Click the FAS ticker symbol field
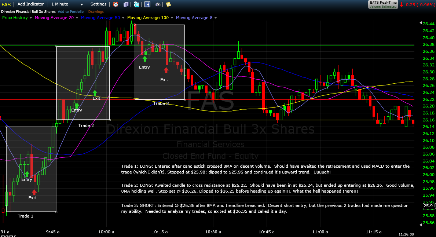Viewport: 436px width, 237px height. click(x=6, y=4)
